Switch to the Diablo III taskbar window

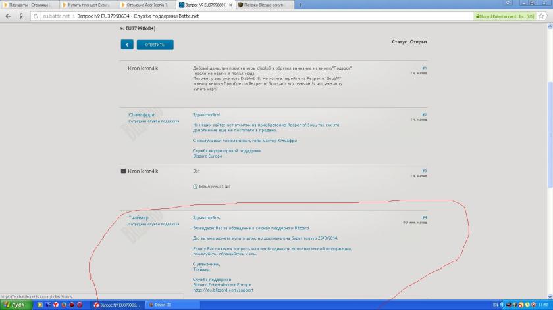(x=172, y=305)
